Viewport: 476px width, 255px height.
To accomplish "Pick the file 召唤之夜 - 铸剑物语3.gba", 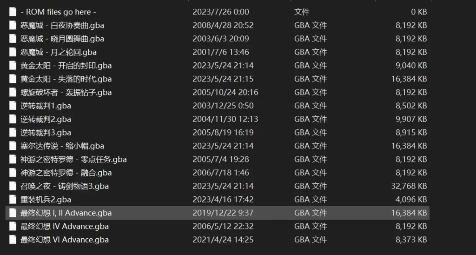I will pyautogui.click(x=64, y=186).
